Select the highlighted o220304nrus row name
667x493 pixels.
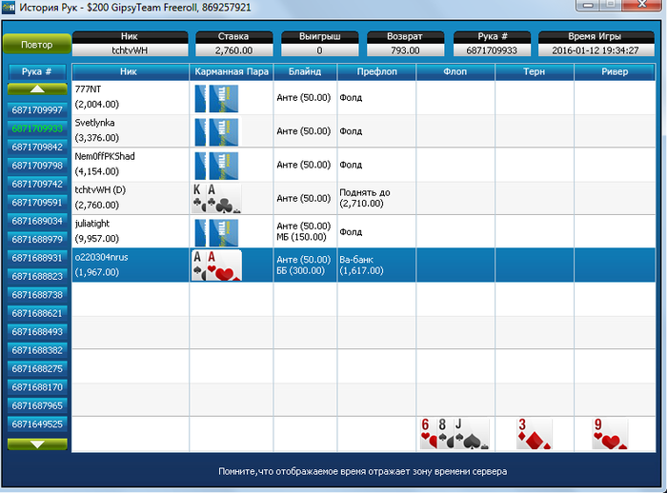coord(101,257)
